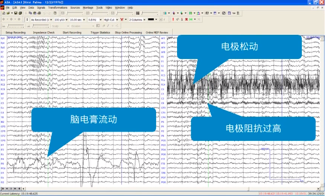Click the horizontal scrollbar left arrow

pyautogui.click(x=23, y=189)
